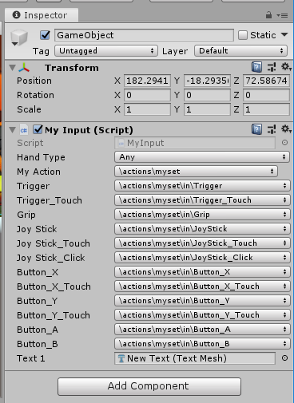This screenshot has height=403, width=294.
Task: Open Transform help reference icon
Action: tap(256, 67)
